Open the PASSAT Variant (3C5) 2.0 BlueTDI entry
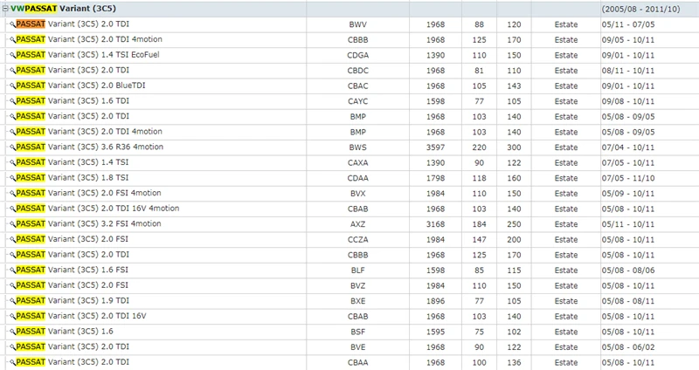 [80, 86]
